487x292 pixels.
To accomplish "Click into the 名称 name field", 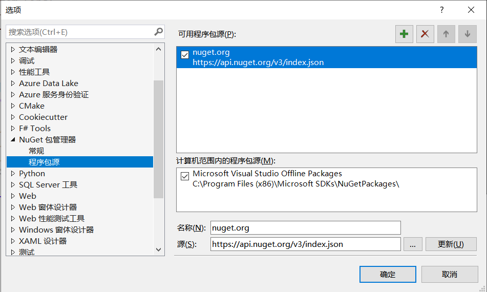I will 306,227.
